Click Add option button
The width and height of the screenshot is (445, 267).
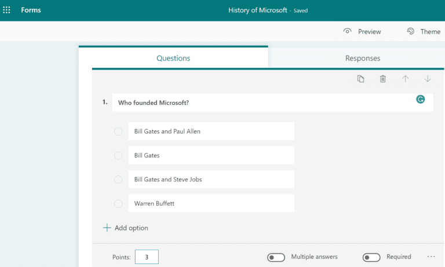click(126, 228)
